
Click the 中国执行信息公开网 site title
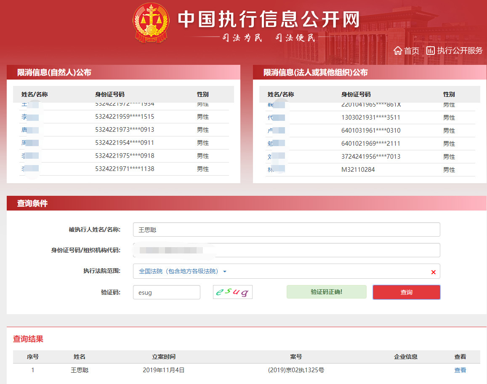point(269,19)
